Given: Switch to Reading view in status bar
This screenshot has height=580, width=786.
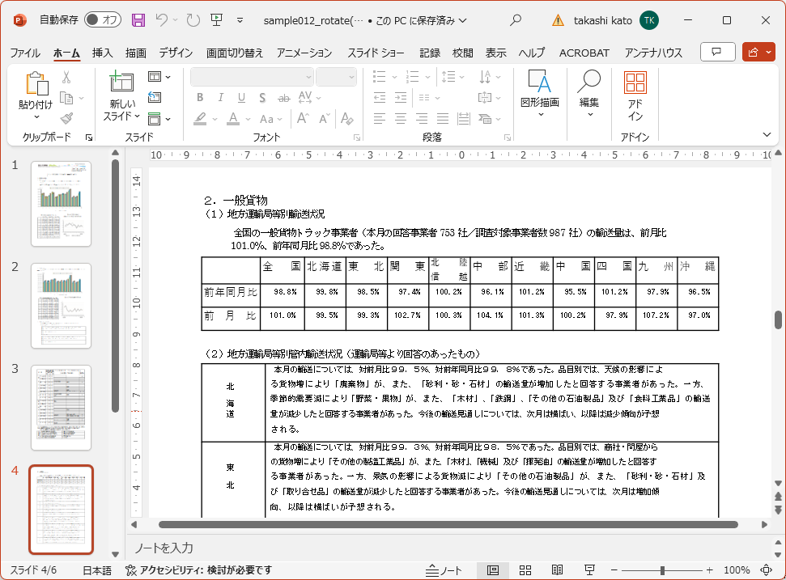Looking at the screenshot, I should click(x=557, y=570).
